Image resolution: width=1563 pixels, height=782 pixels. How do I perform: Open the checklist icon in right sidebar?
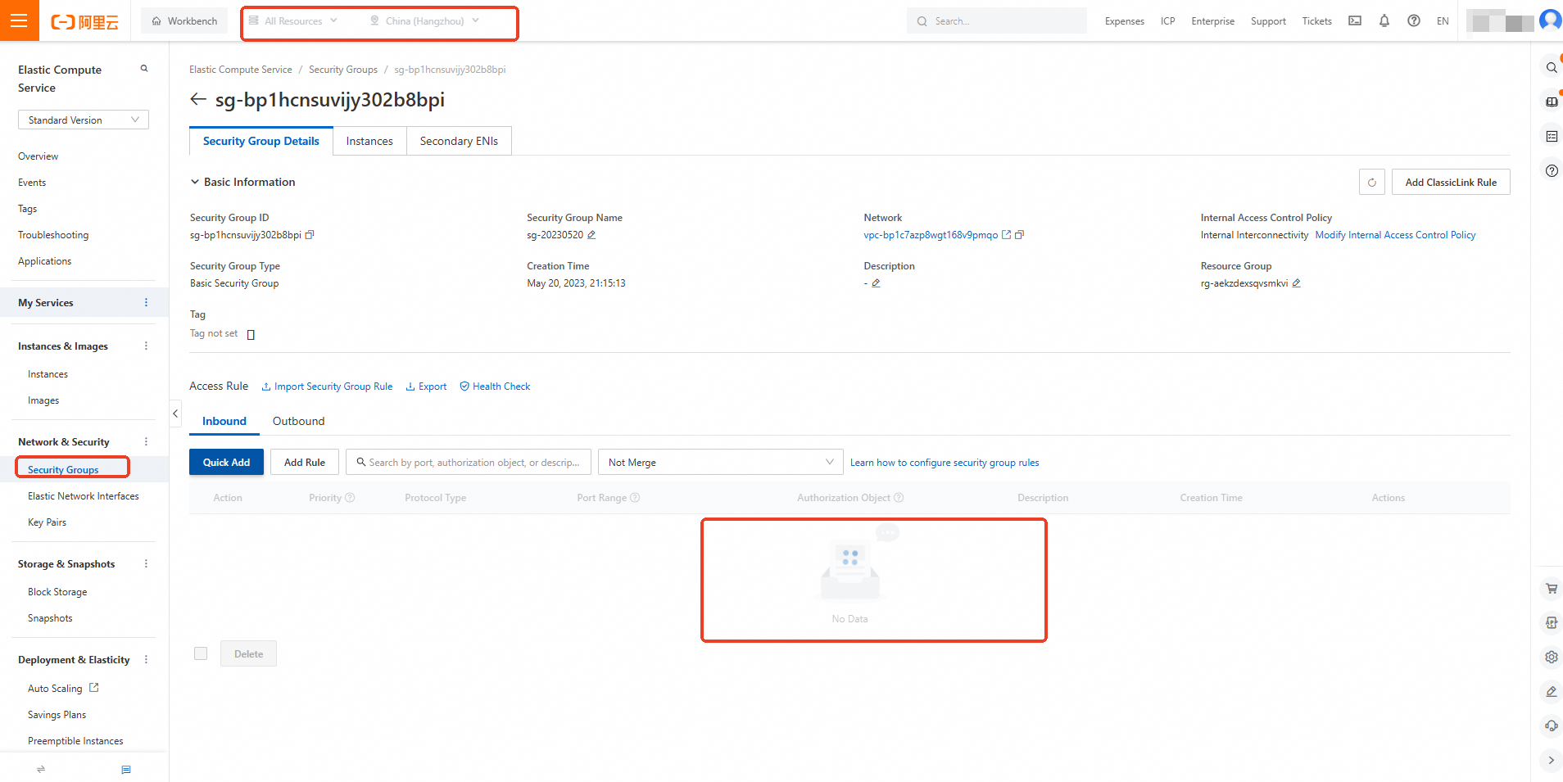(x=1552, y=136)
